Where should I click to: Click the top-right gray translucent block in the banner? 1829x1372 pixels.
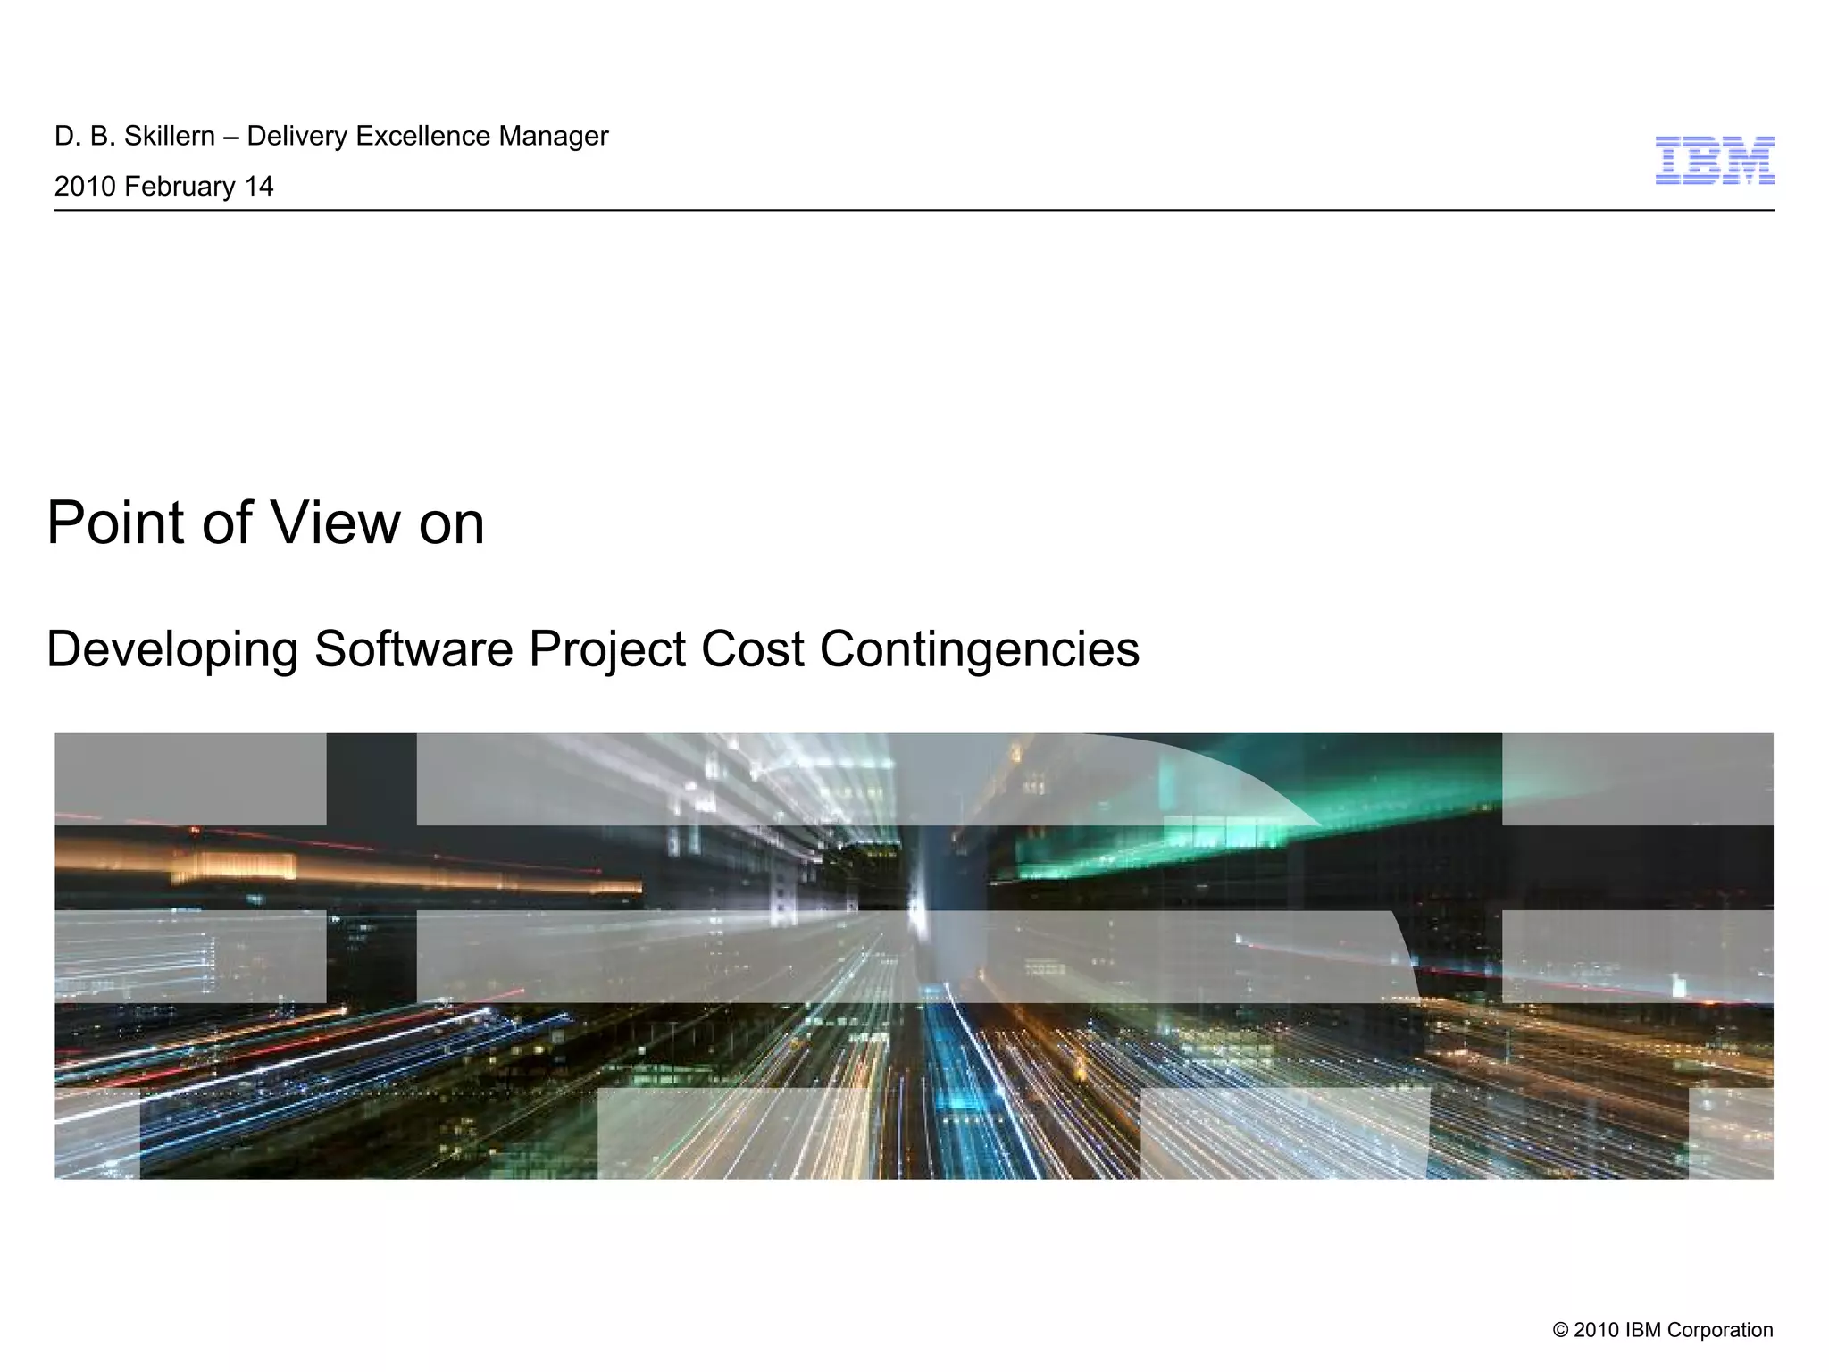1637,778
